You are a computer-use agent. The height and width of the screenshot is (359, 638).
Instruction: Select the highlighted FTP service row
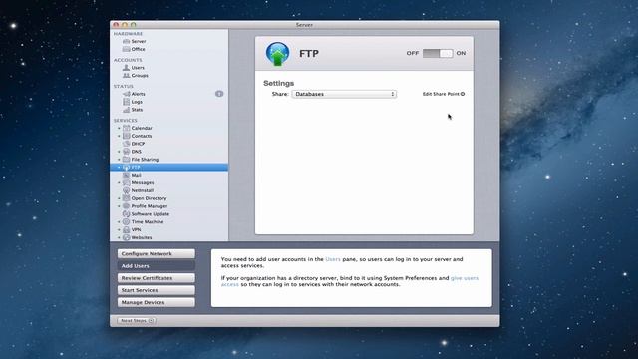[169, 167]
